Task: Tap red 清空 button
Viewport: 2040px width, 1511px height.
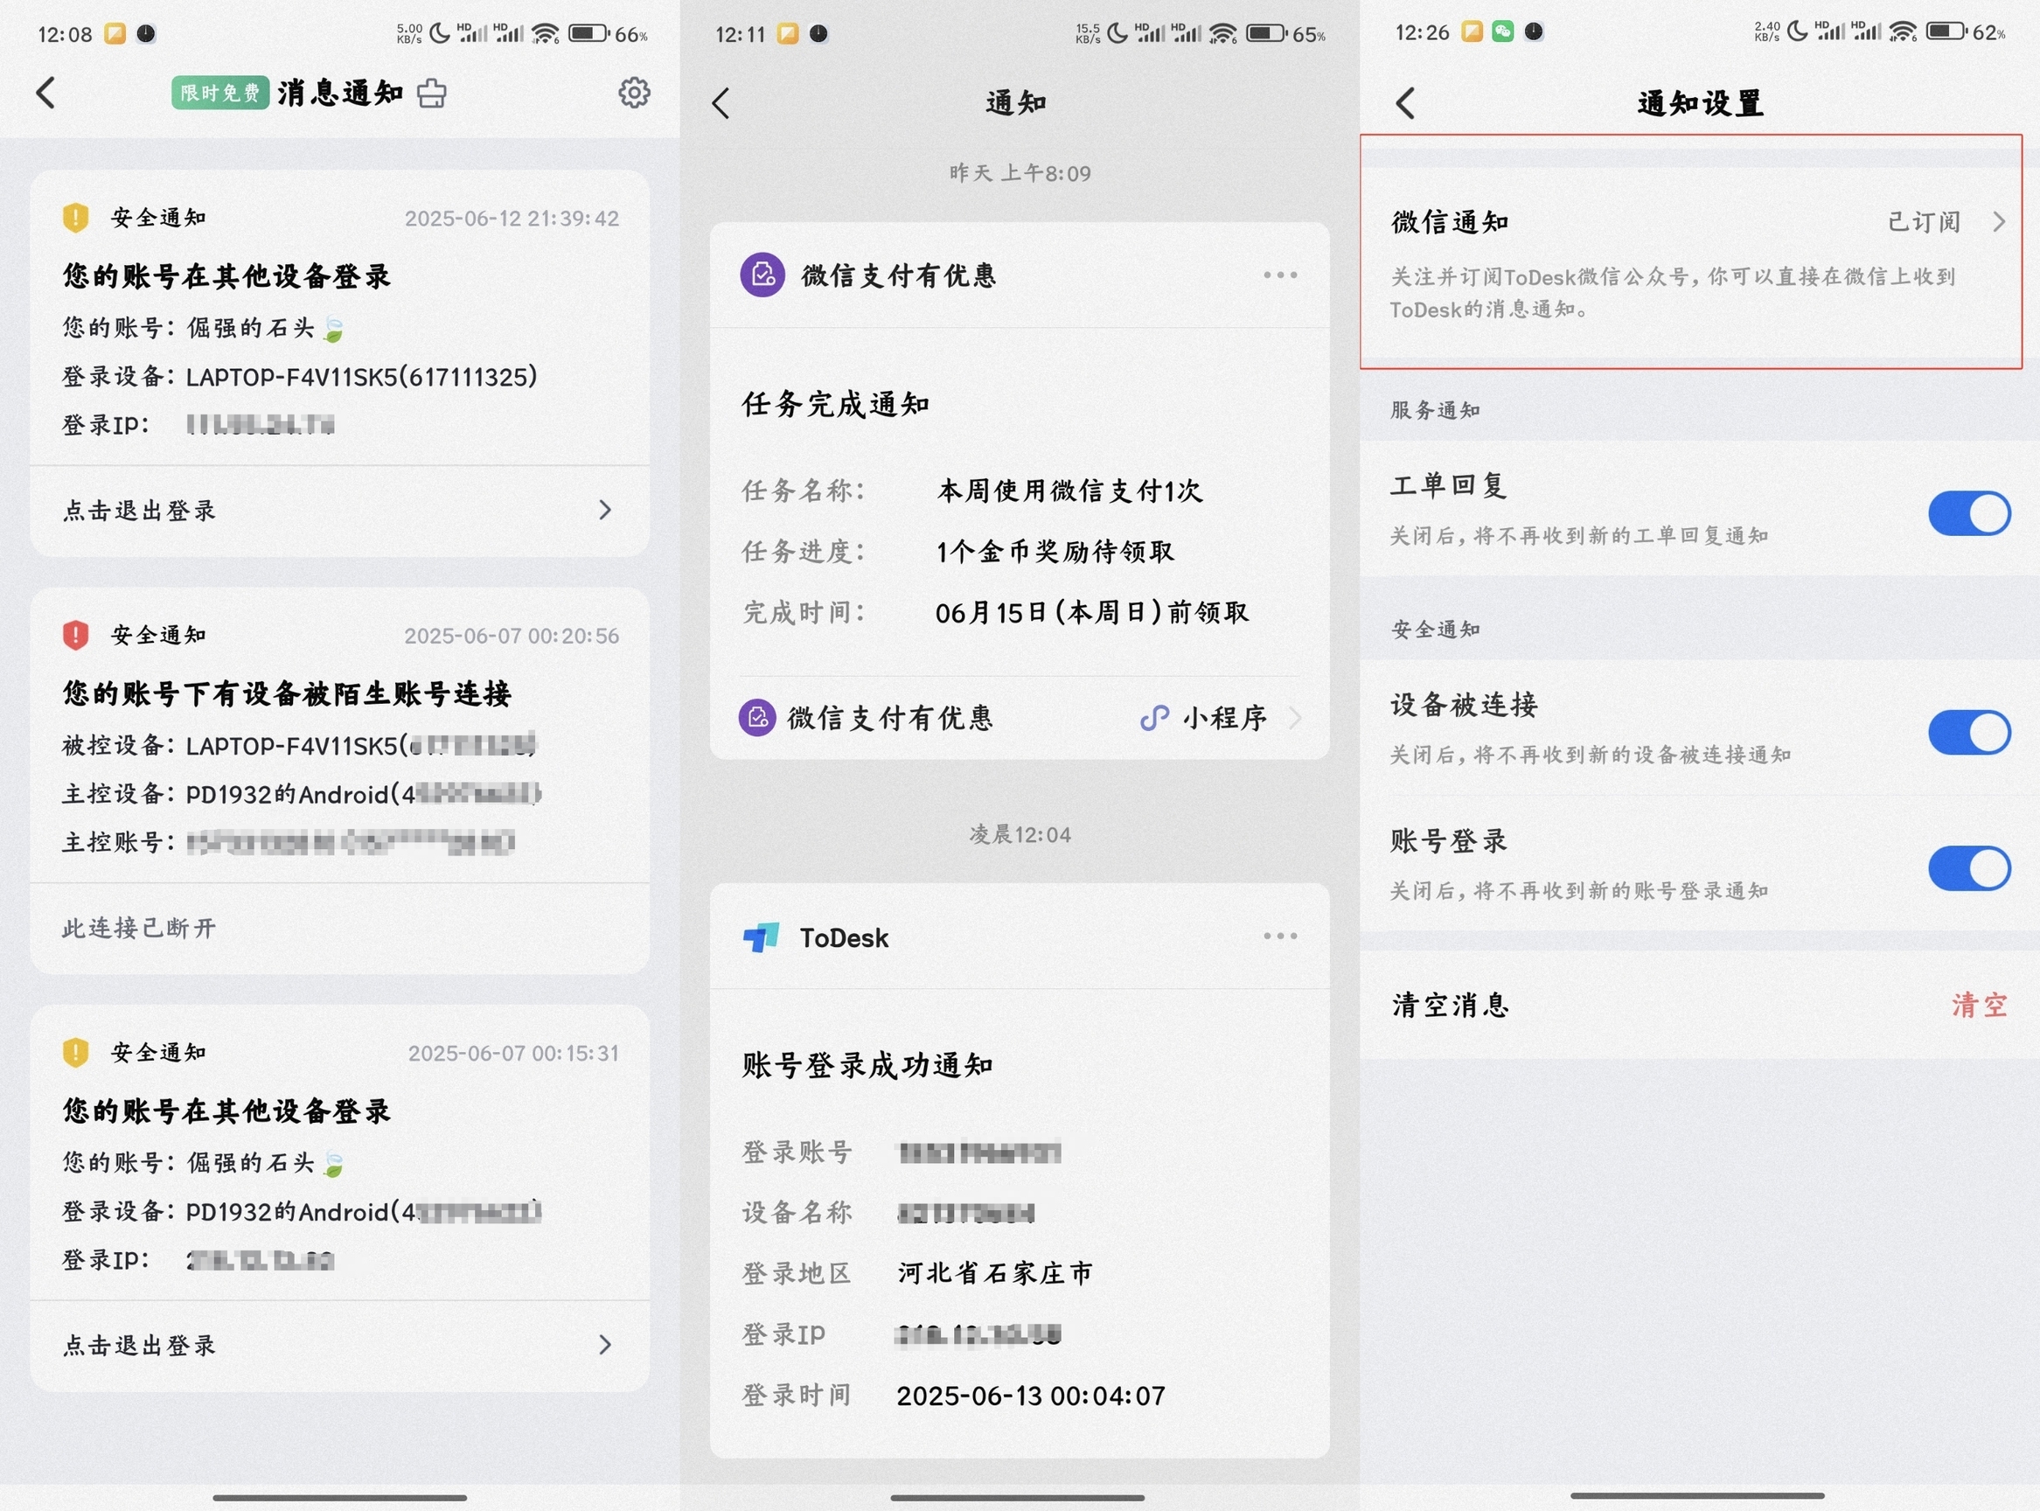Action: [1980, 1005]
